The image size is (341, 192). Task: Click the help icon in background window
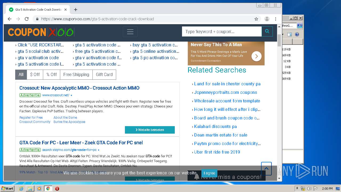[297, 34]
